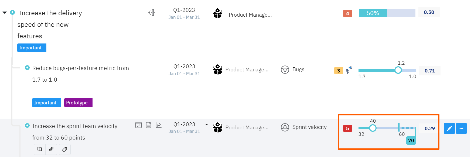This screenshot has height=157, width=471.
Task: Open the three-dots more options button
Action: (461, 129)
